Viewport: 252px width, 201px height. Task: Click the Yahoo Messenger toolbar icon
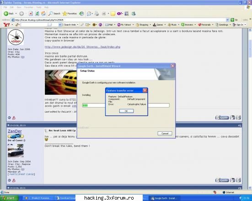point(119,14)
